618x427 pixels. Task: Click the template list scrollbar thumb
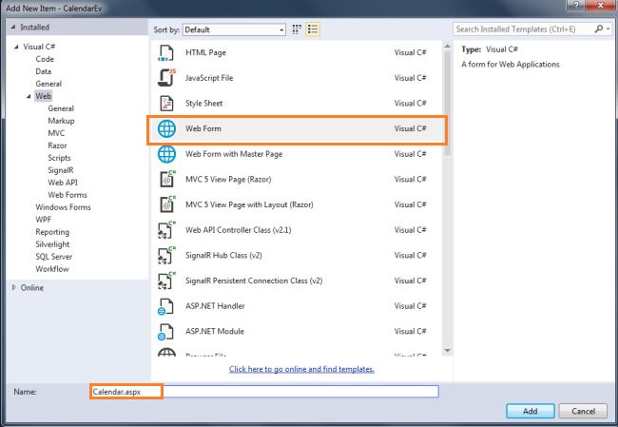448,104
